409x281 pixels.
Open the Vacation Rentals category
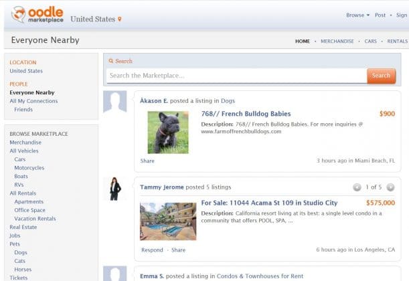(x=35, y=219)
